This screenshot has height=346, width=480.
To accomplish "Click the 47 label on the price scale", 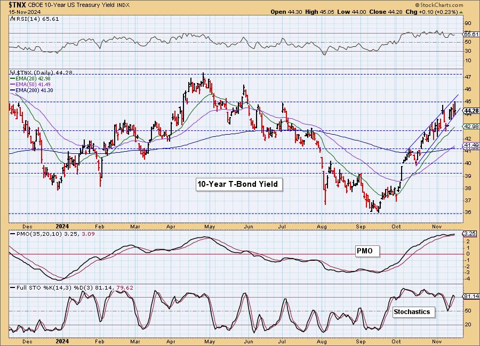I will pos(468,77).
